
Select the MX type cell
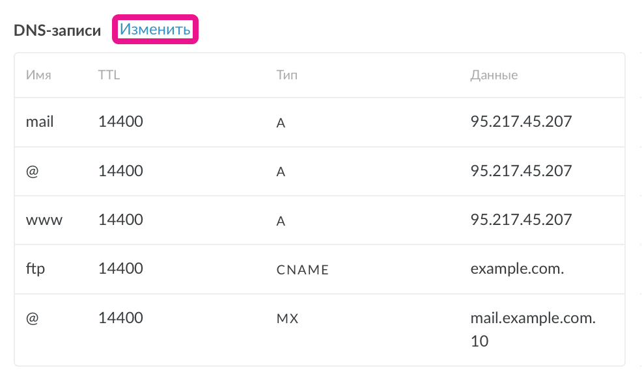click(x=287, y=319)
